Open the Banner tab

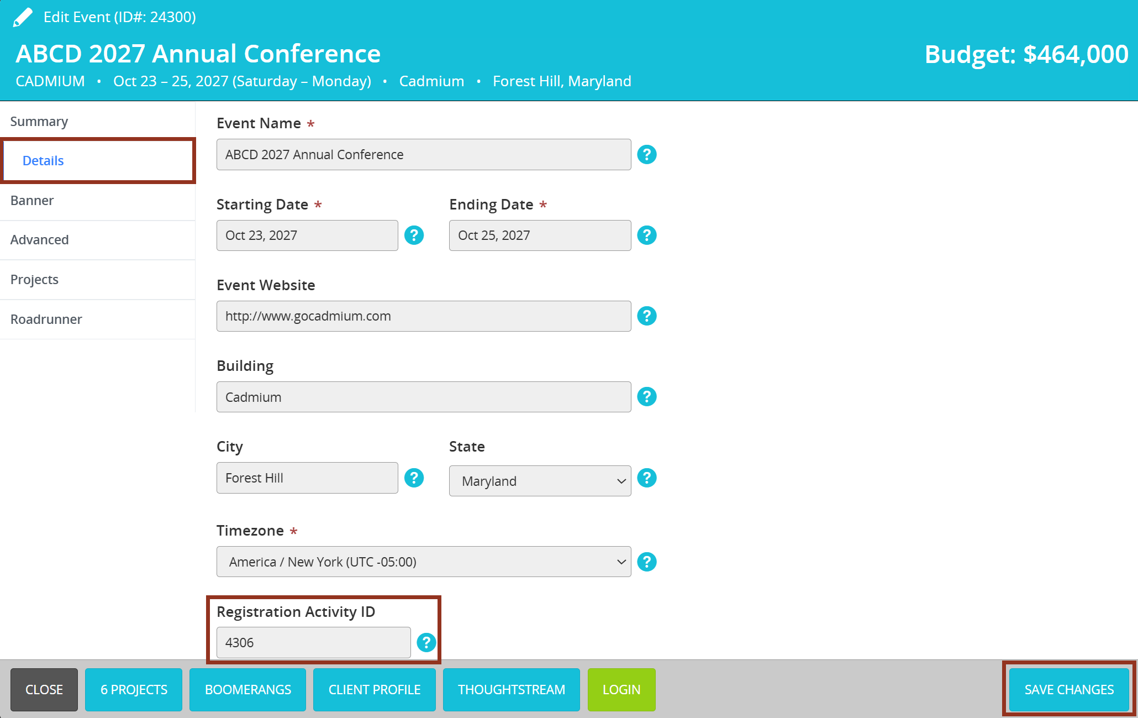coord(32,201)
